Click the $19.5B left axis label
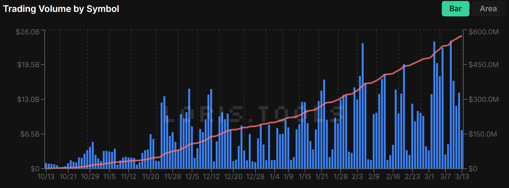Viewport: 509px width, 188px height. [x=28, y=65]
